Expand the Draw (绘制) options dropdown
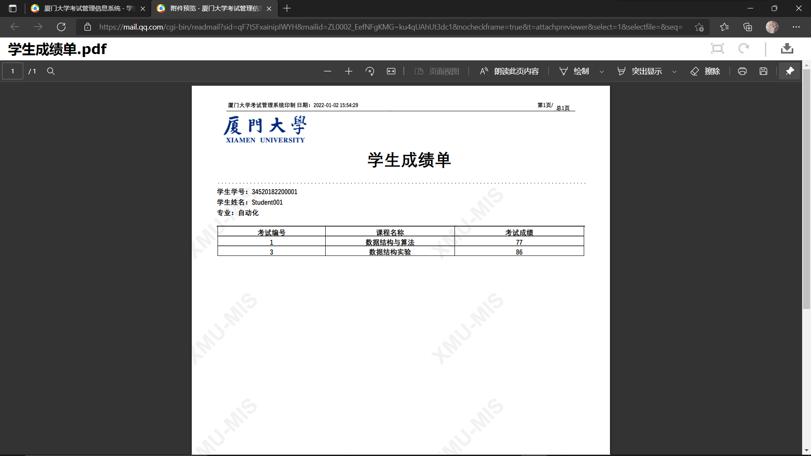 tap(601, 72)
